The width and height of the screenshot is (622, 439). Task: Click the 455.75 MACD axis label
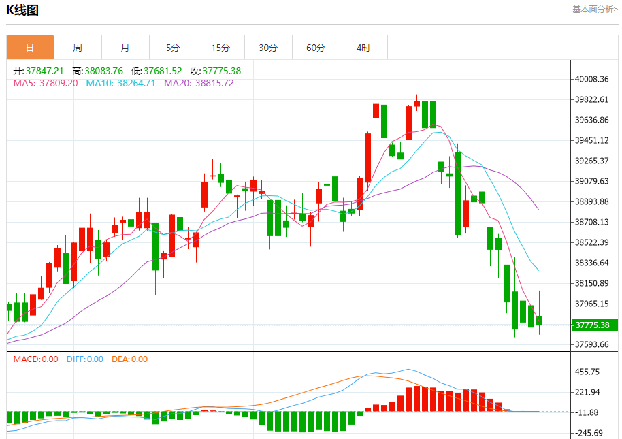587,372
